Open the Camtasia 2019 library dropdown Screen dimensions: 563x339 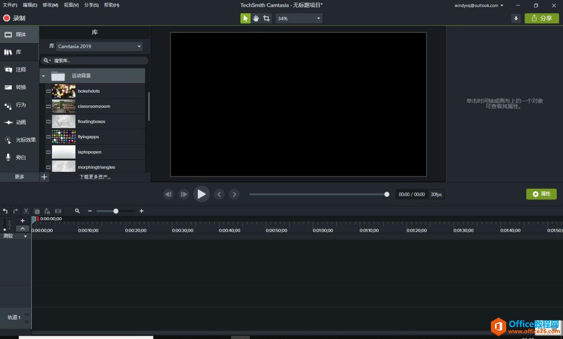click(99, 46)
